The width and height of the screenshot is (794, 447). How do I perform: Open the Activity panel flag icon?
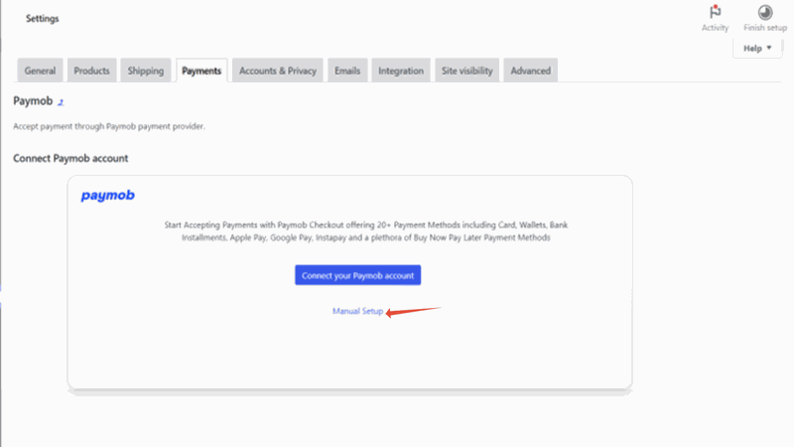point(715,13)
